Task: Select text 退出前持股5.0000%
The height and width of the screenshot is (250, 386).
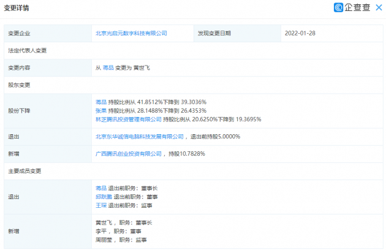Action: pyautogui.click(x=215, y=137)
